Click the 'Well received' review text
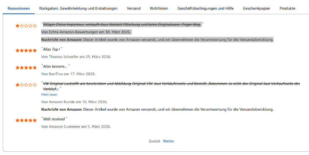The height and width of the screenshot is (155, 309). (54, 119)
